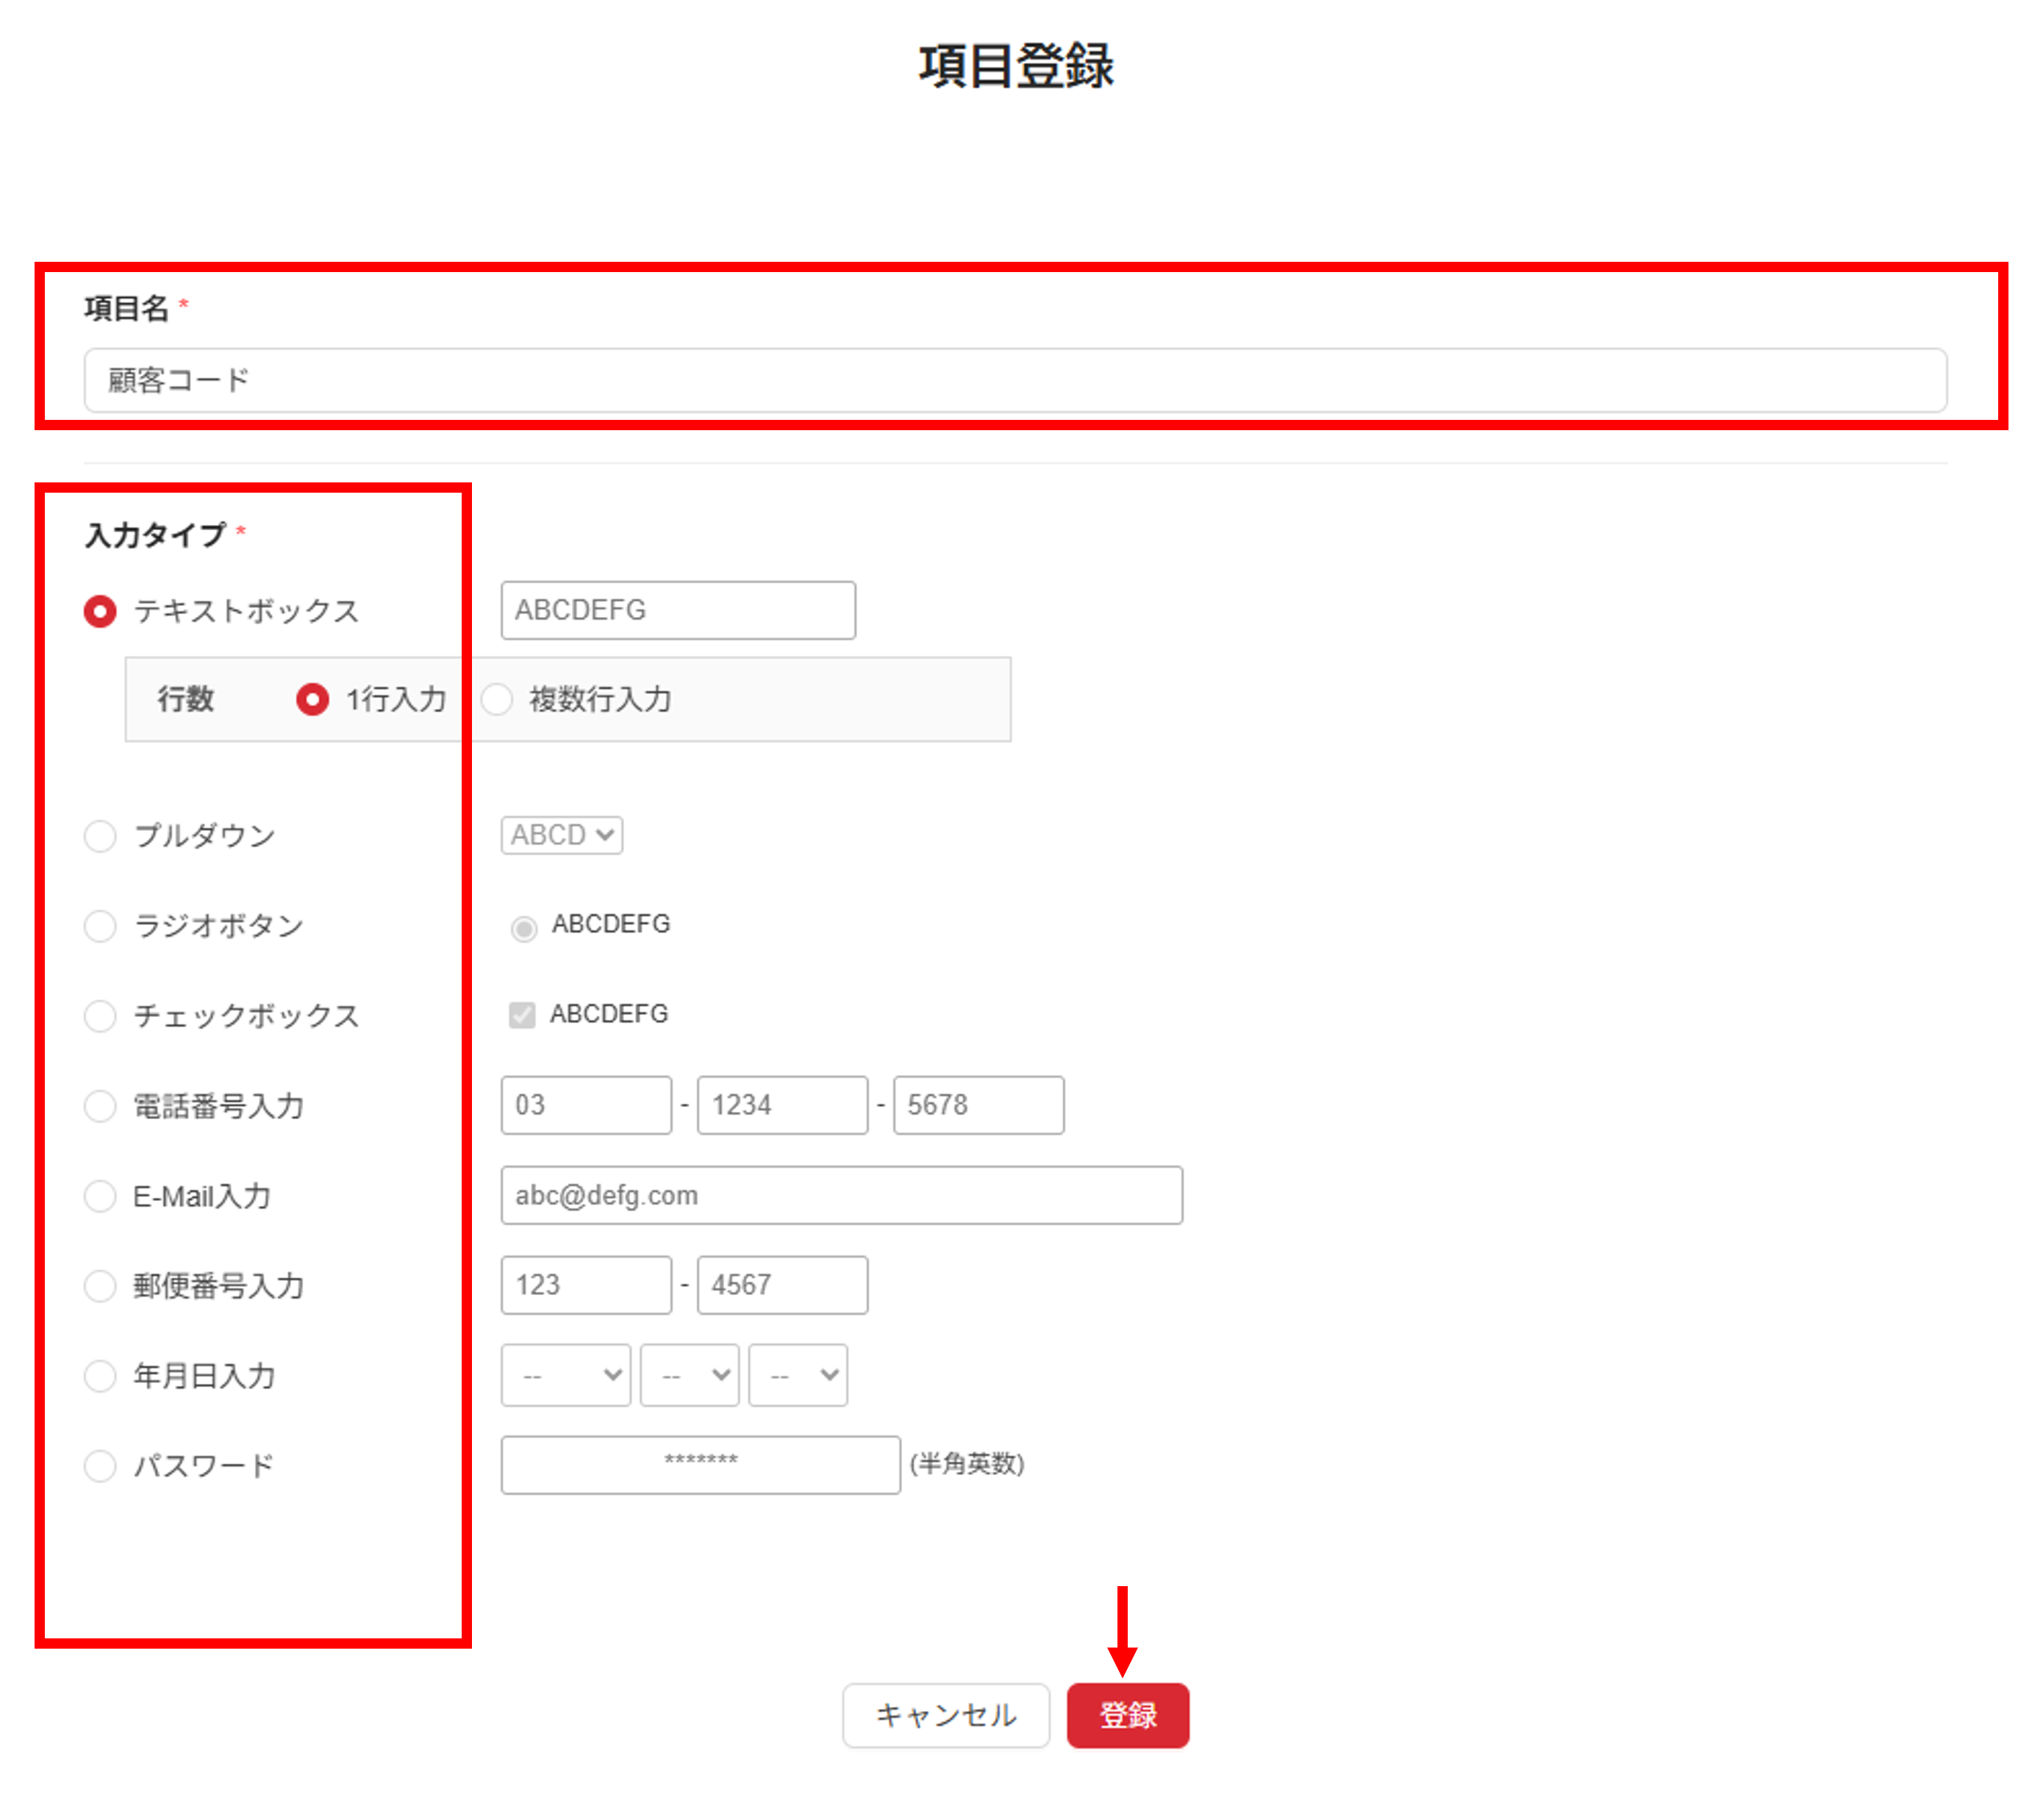The height and width of the screenshot is (1820, 2032).
Task: Select チェックボックス input type
Action: 100,1016
